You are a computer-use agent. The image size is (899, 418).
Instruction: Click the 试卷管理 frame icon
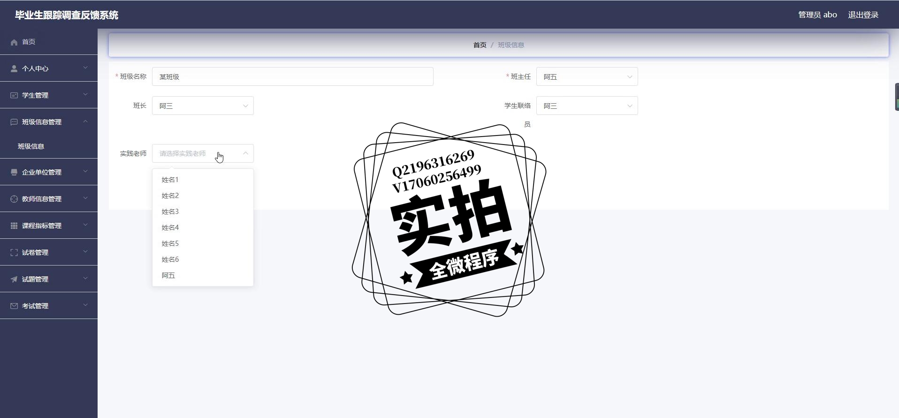14,252
